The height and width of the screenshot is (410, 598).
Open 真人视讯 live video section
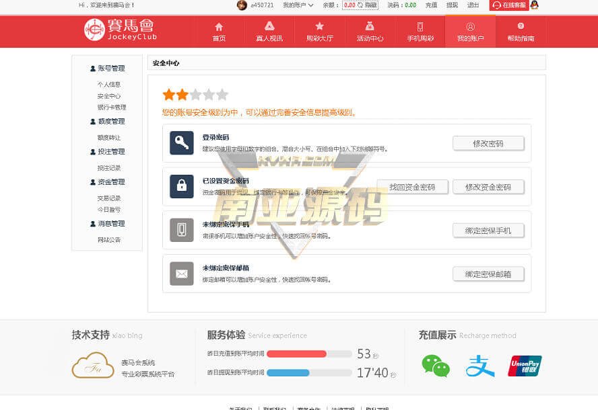[269, 27]
